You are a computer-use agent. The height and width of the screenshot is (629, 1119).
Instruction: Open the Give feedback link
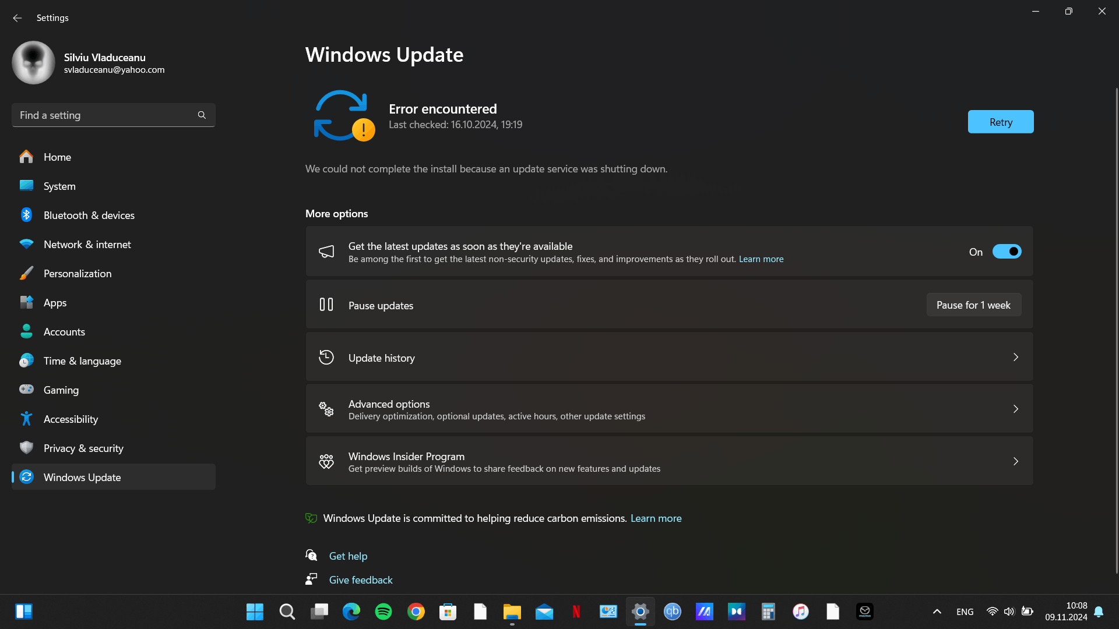[x=361, y=580]
